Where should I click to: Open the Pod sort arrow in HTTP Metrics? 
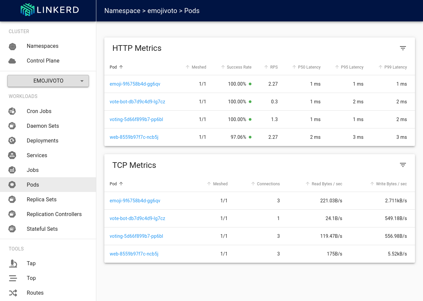pyautogui.click(x=121, y=67)
